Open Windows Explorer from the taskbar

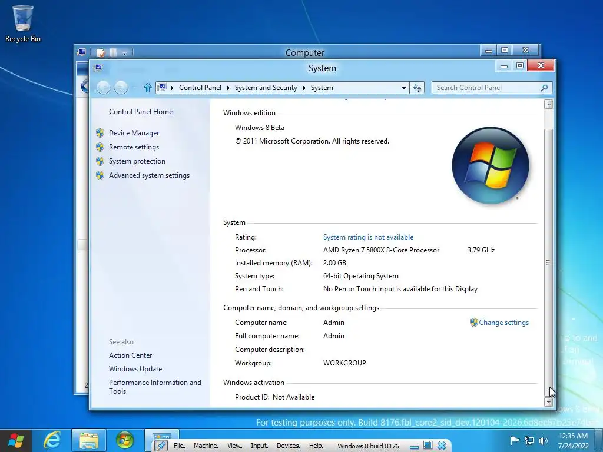coord(89,440)
